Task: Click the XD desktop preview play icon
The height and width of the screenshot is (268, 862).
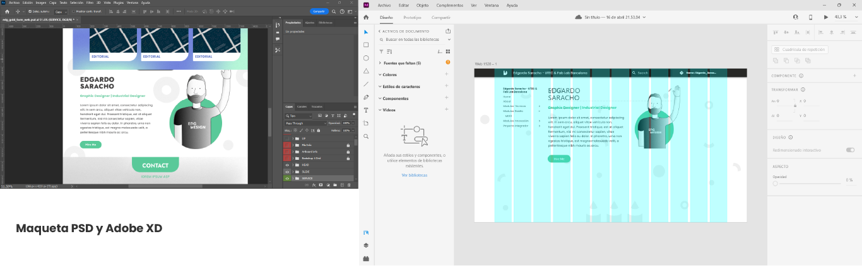Action: pyautogui.click(x=826, y=17)
